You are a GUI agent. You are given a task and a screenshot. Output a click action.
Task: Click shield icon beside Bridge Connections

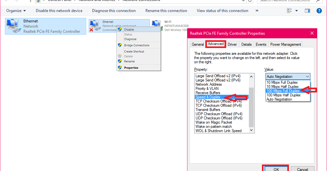[120, 45]
